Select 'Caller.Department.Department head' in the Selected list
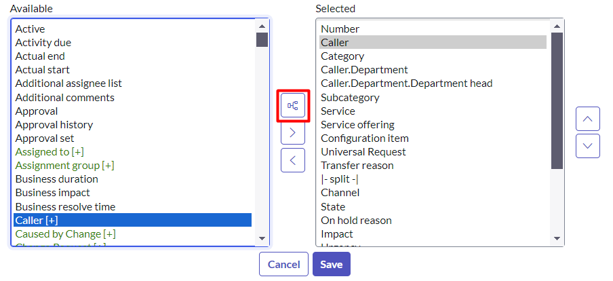Screen dimensions: 613x281 coord(406,83)
